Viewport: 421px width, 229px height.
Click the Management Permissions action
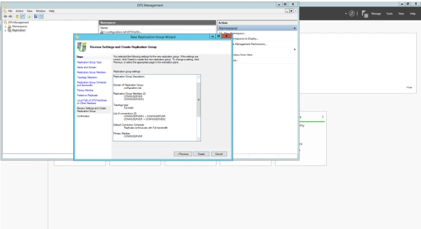coord(250,44)
